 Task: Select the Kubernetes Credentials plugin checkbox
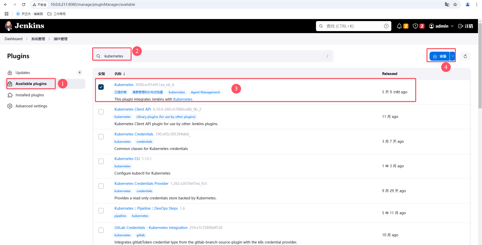coord(101,137)
